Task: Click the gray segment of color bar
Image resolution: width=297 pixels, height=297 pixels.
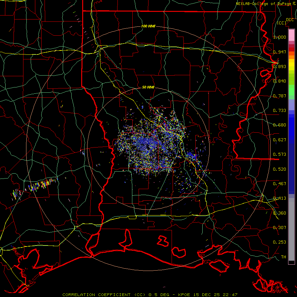Action: pos(291,229)
